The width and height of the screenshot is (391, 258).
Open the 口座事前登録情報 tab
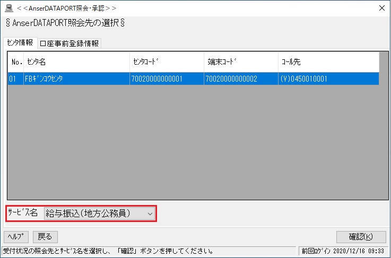click(69, 43)
